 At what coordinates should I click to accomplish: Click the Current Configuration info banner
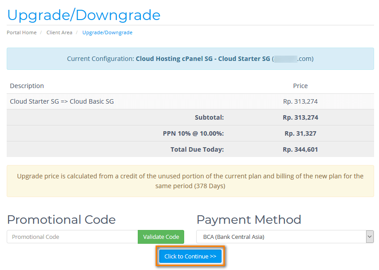click(x=190, y=59)
